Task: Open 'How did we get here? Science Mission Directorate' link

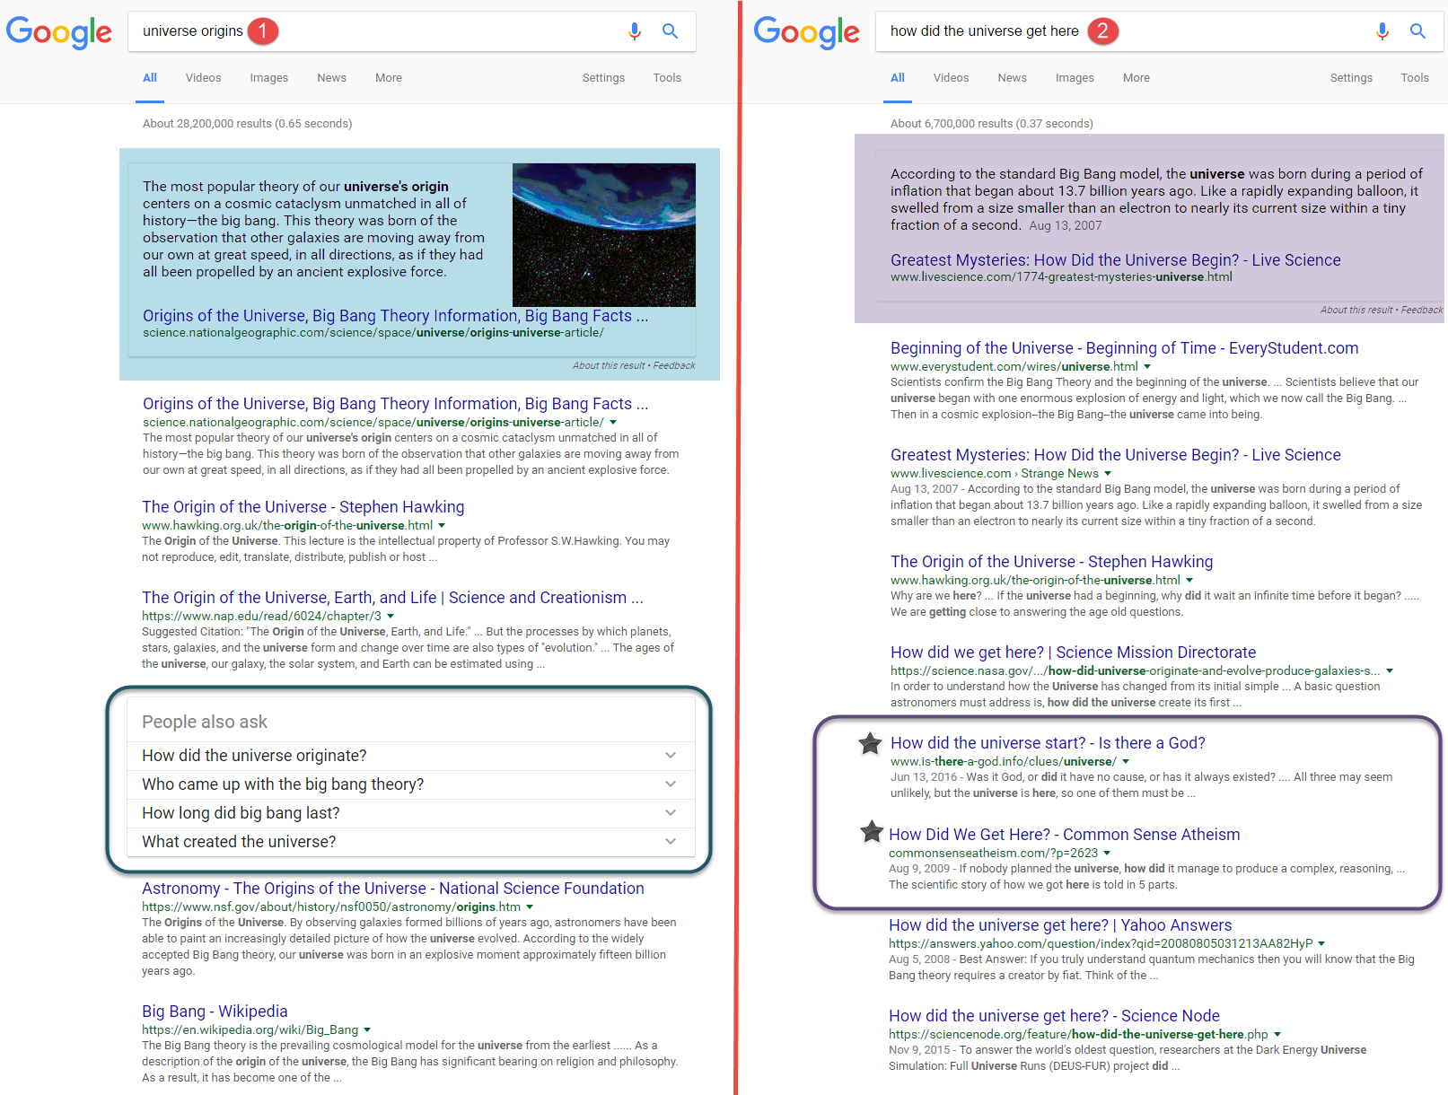Action: (1073, 653)
